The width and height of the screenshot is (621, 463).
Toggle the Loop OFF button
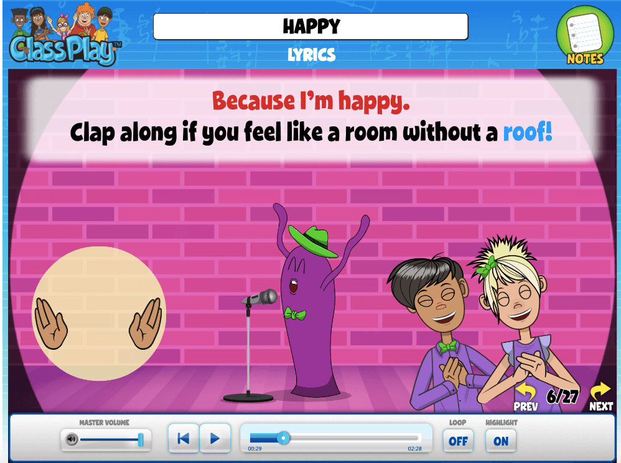[458, 441]
